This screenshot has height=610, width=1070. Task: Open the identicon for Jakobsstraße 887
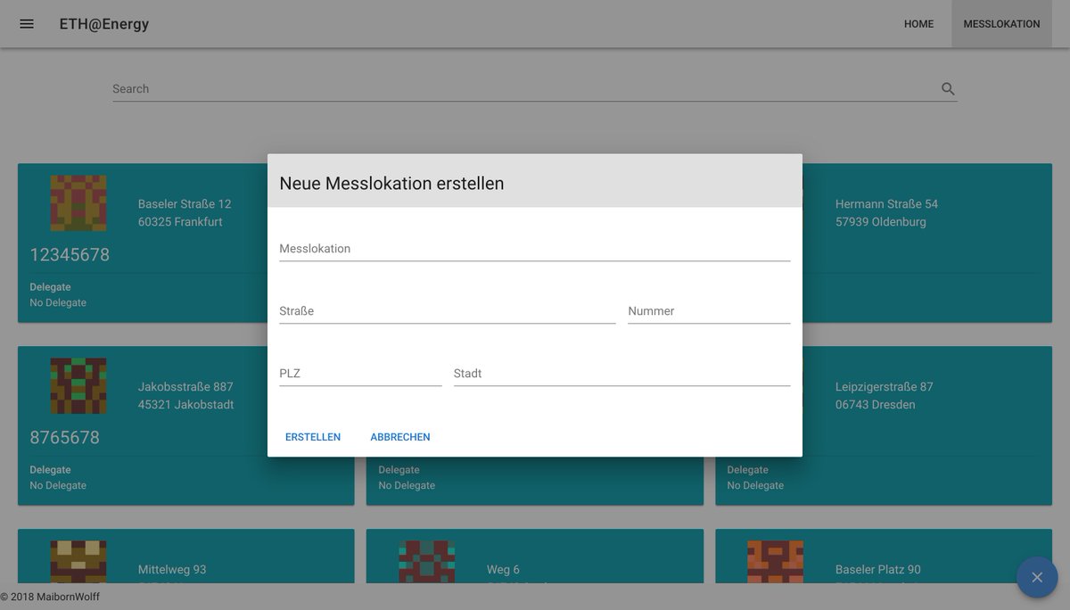click(x=78, y=386)
